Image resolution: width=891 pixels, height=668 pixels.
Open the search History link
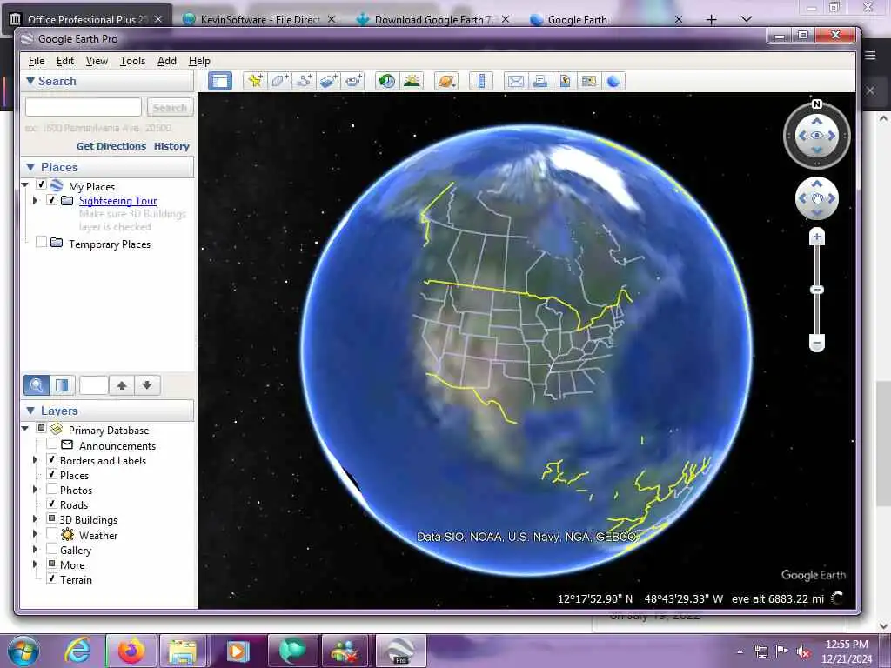(171, 146)
